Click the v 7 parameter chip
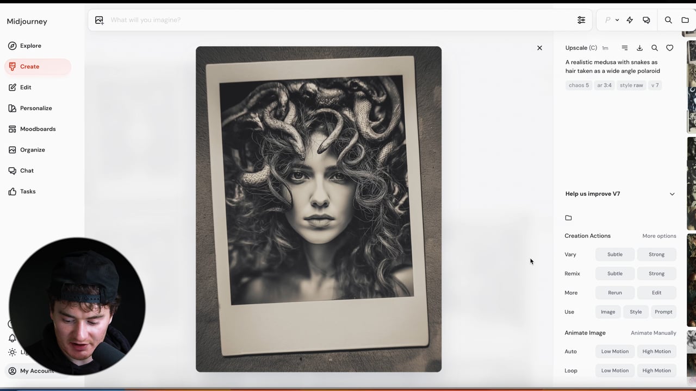The width and height of the screenshot is (696, 391). (655, 85)
